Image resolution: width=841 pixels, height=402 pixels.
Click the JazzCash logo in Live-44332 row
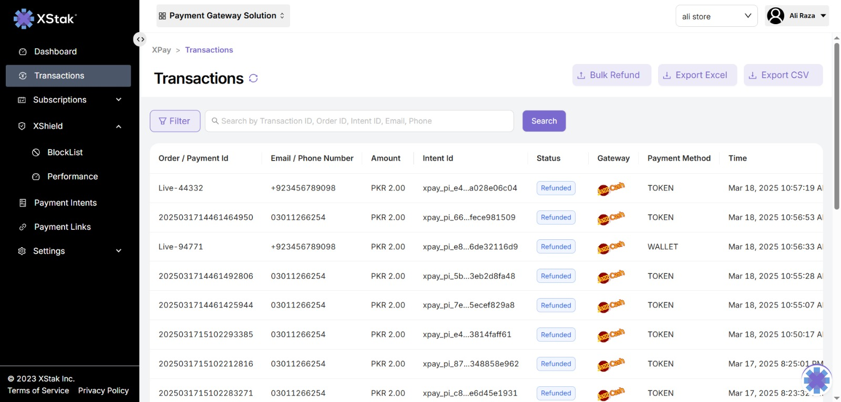pos(611,188)
